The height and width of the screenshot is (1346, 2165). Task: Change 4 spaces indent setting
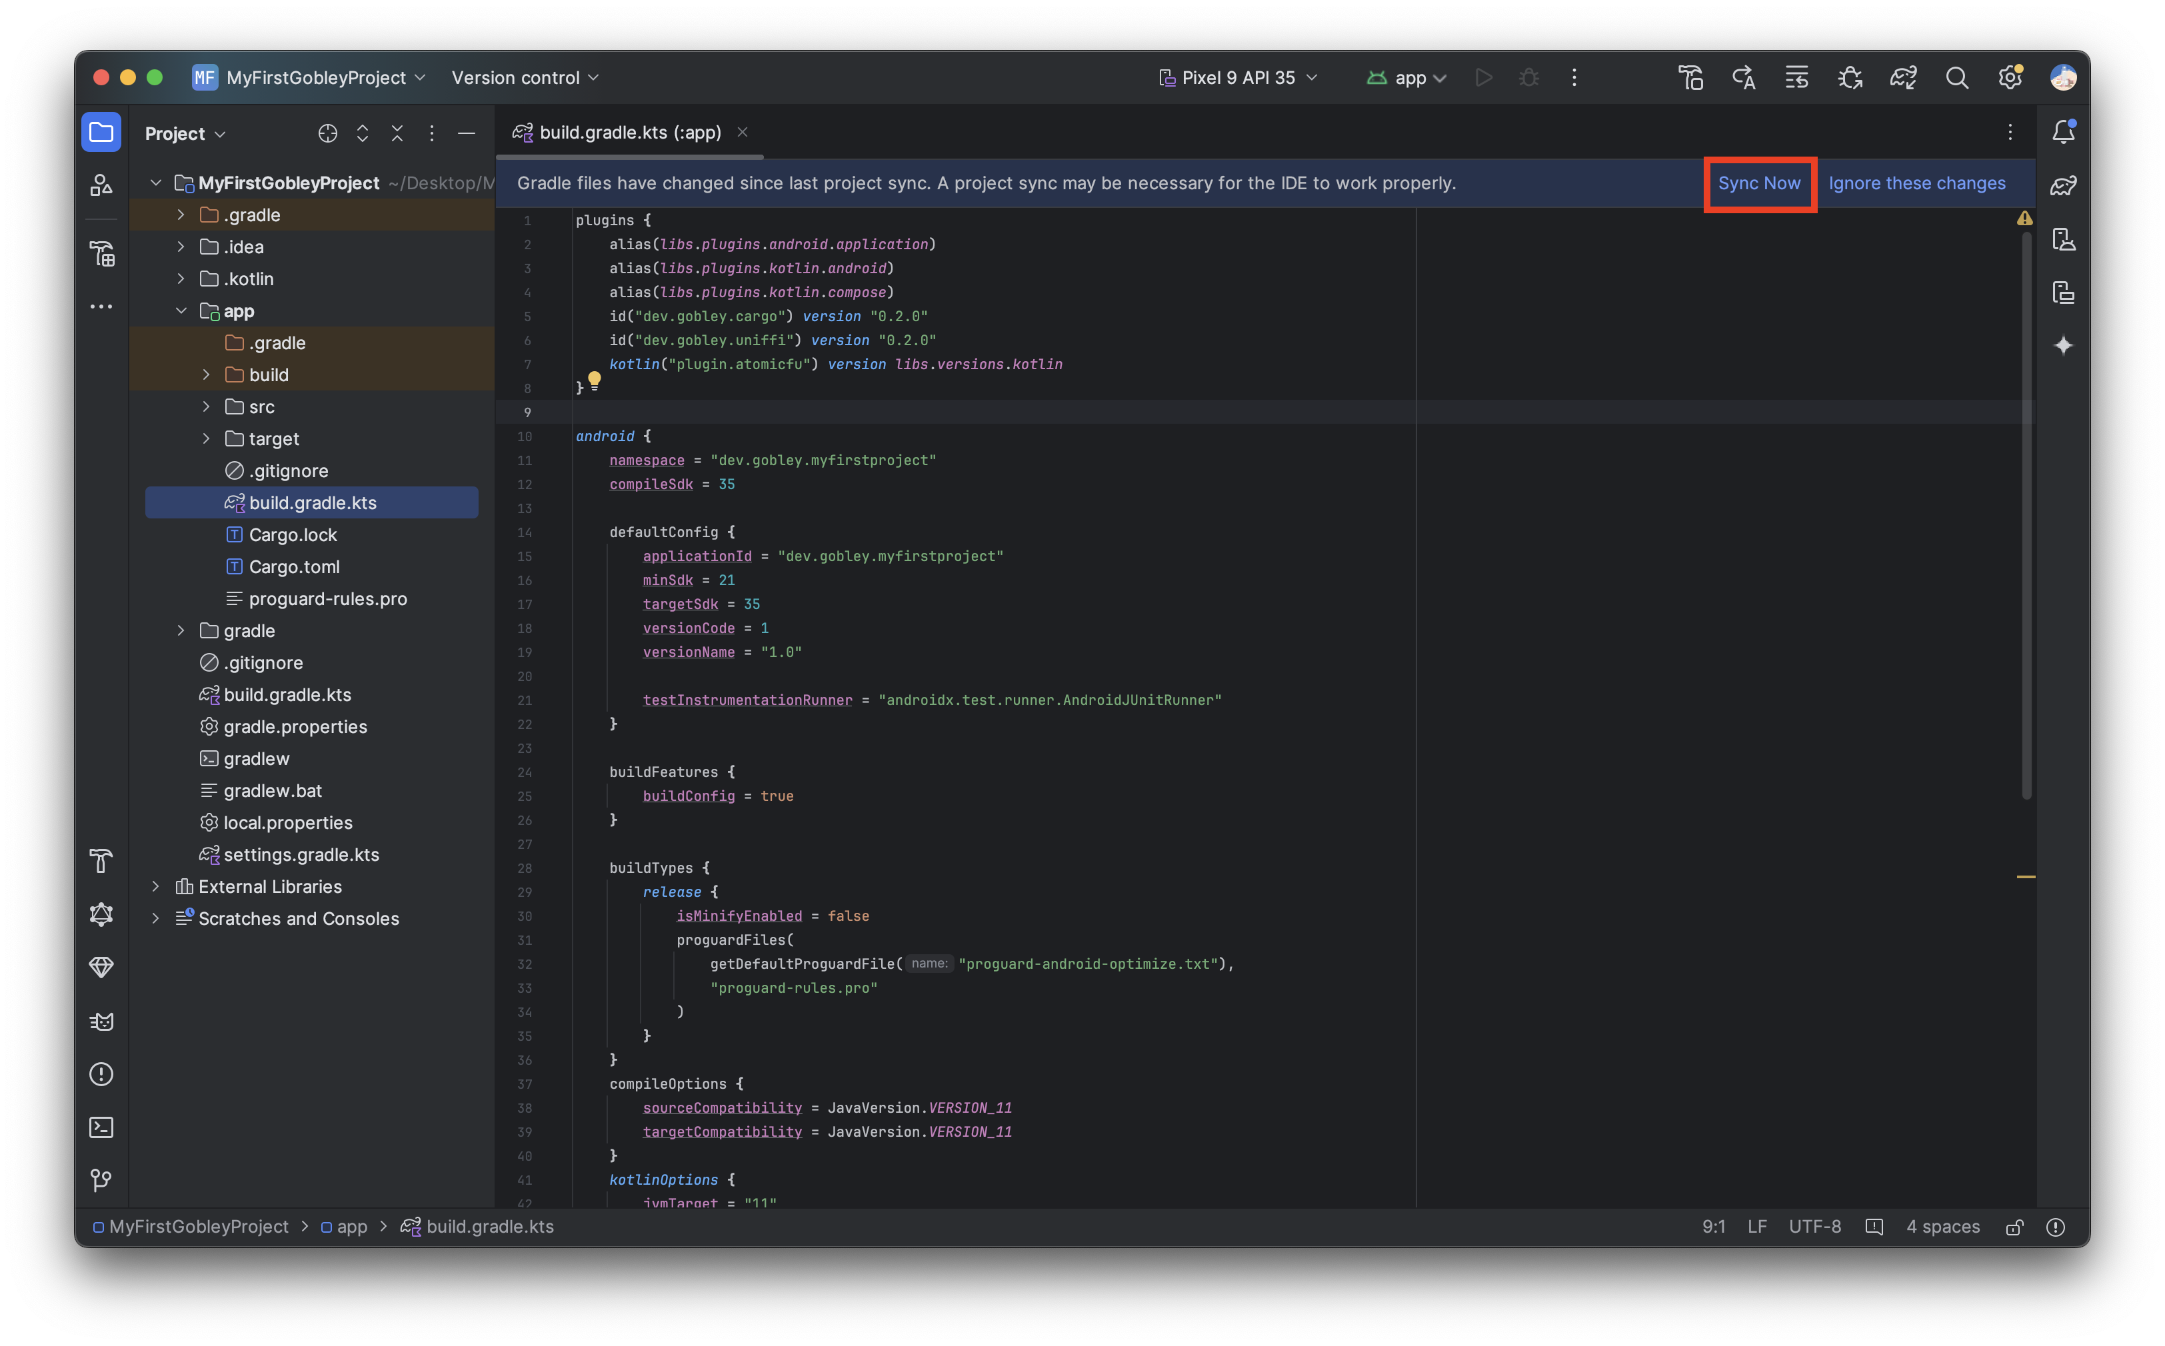point(1943,1227)
